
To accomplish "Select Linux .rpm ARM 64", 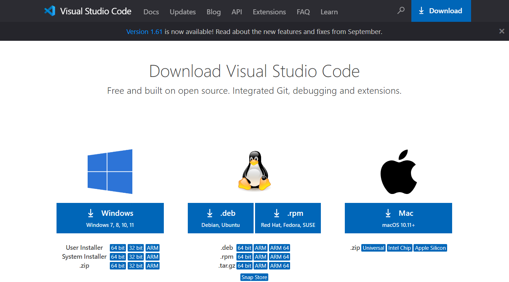I will point(279,257).
